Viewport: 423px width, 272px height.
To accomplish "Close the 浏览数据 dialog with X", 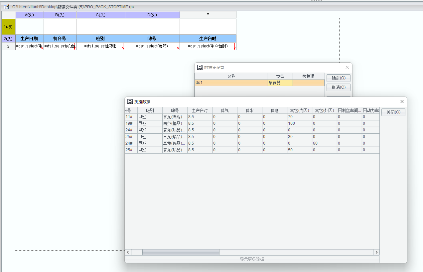I will (402, 102).
